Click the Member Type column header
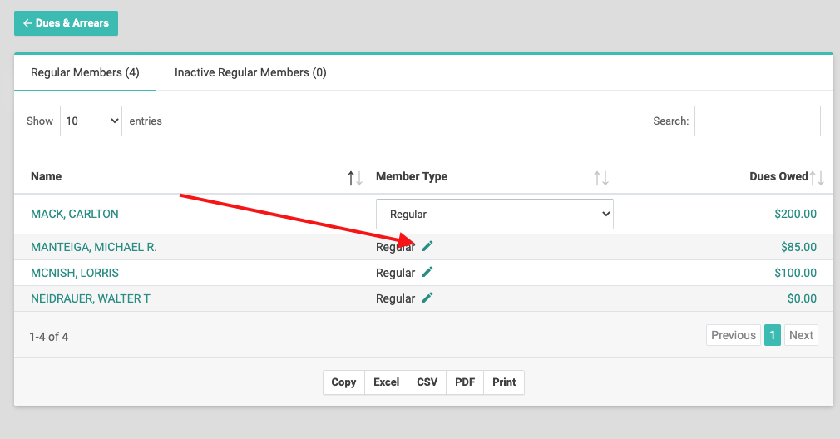This screenshot has width=840, height=439. (412, 176)
